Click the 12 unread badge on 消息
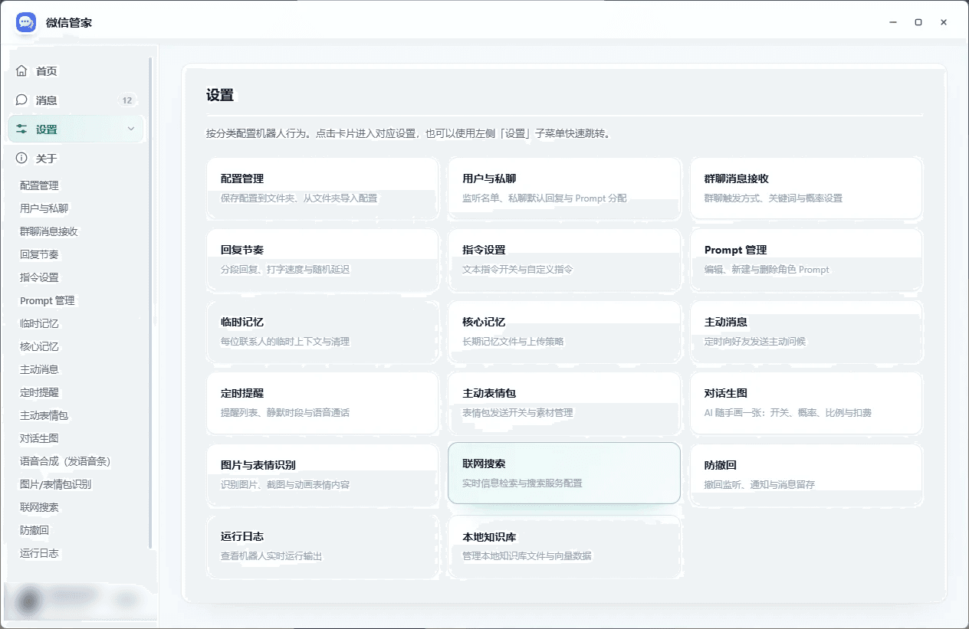This screenshot has height=629, width=969. point(127,100)
